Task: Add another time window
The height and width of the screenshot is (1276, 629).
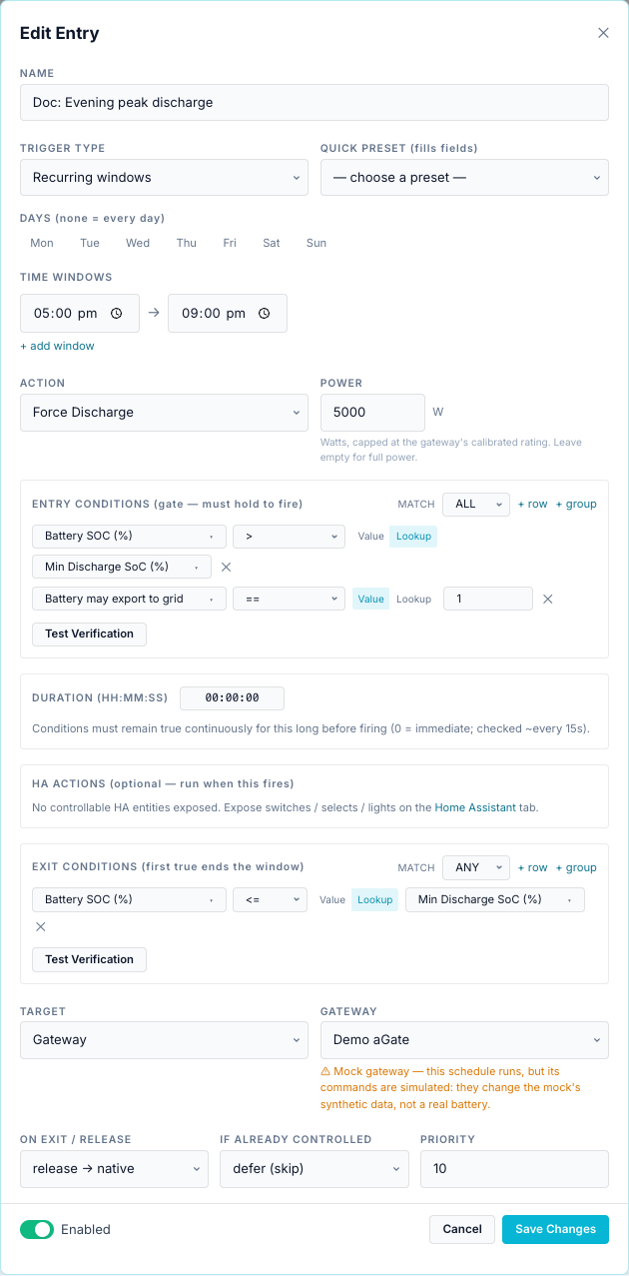Action: (x=57, y=346)
